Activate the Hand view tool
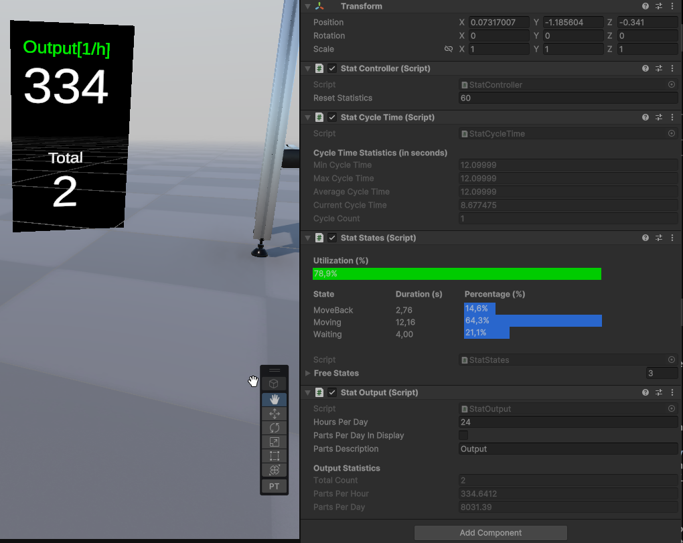 pyautogui.click(x=274, y=399)
